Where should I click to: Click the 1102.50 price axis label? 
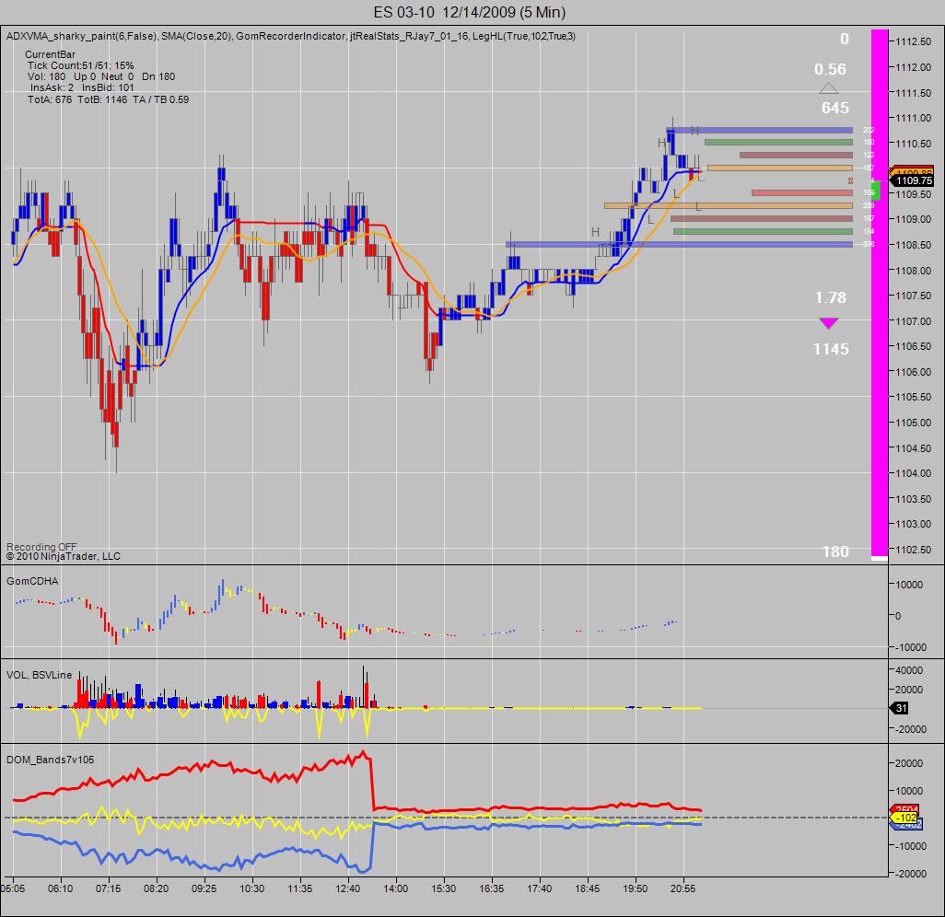[x=913, y=550]
